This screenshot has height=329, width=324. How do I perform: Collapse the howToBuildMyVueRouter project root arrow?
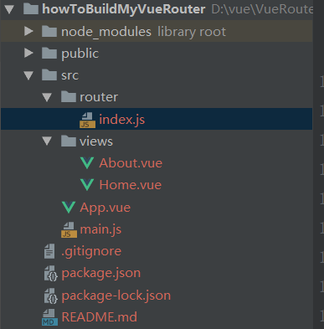[9, 9]
